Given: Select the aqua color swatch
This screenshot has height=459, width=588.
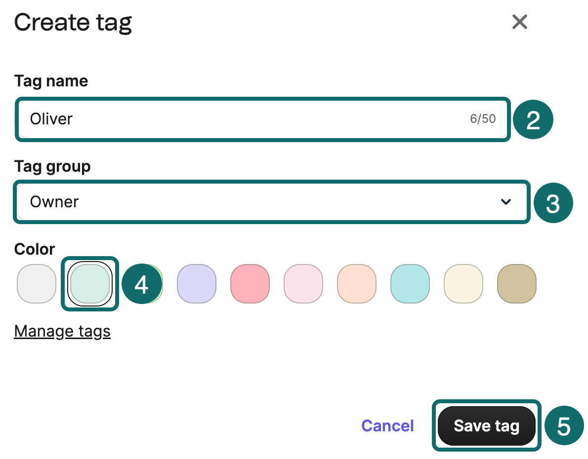Looking at the screenshot, I should pyautogui.click(x=410, y=283).
